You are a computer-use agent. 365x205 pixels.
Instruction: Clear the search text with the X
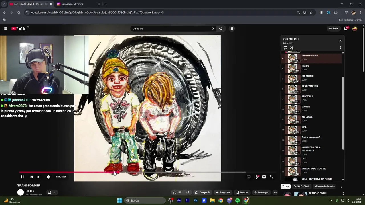(x=213, y=28)
